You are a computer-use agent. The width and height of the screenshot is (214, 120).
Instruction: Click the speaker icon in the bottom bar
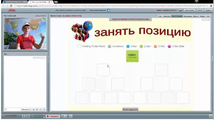[28, 116]
